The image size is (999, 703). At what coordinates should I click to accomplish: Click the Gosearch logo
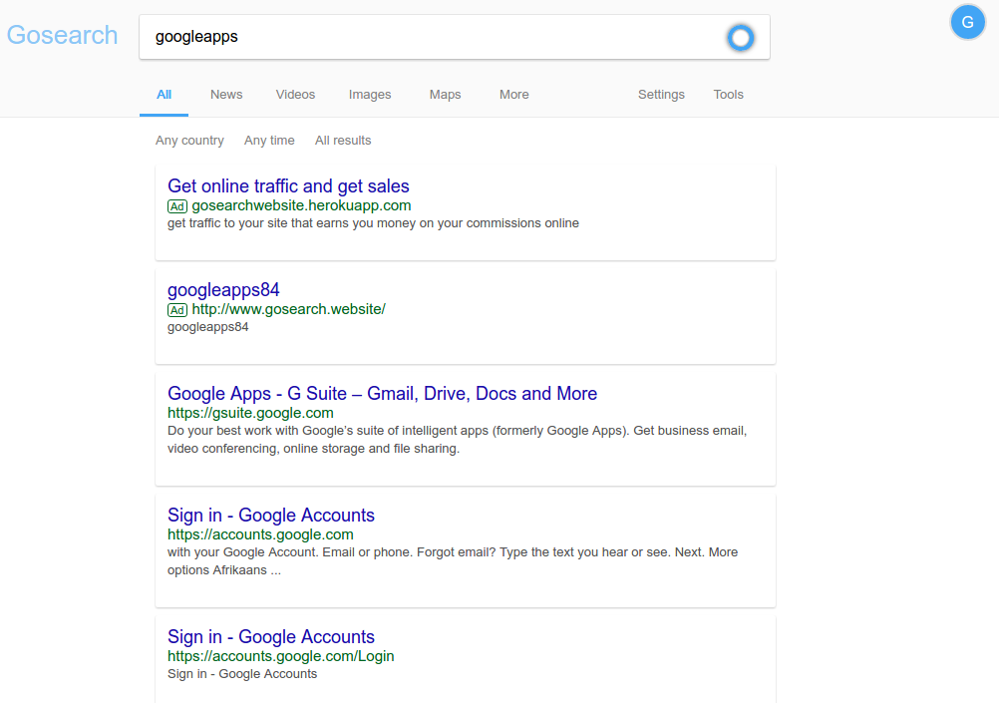click(x=63, y=35)
